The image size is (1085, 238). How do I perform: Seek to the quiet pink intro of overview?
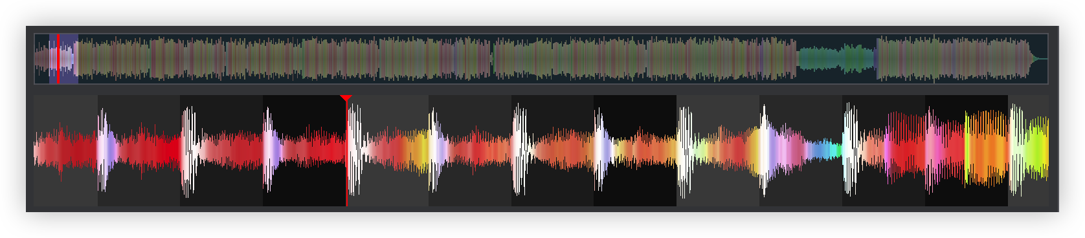42,59
